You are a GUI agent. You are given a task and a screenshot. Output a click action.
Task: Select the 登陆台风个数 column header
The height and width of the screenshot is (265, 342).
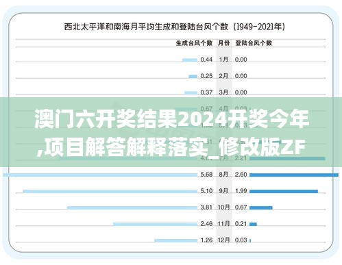[254, 43]
